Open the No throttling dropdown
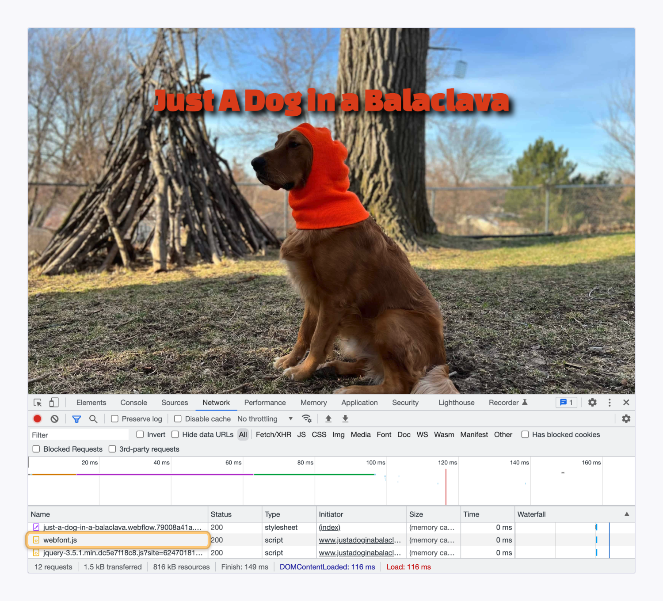The width and height of the screenshot is (663, 601). click(265, 419)
